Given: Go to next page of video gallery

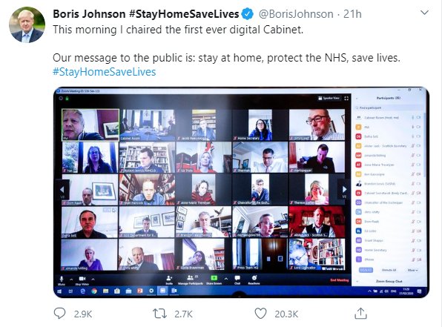Looking at the screenshot, I should pos(344,189).
